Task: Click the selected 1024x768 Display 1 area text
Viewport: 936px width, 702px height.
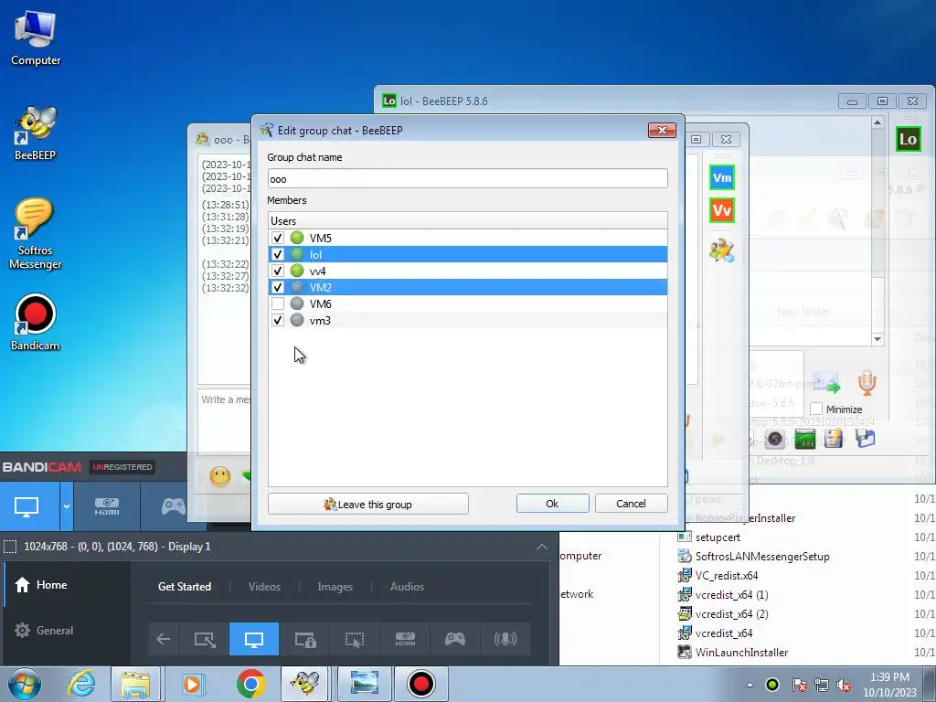Action: 117,547
